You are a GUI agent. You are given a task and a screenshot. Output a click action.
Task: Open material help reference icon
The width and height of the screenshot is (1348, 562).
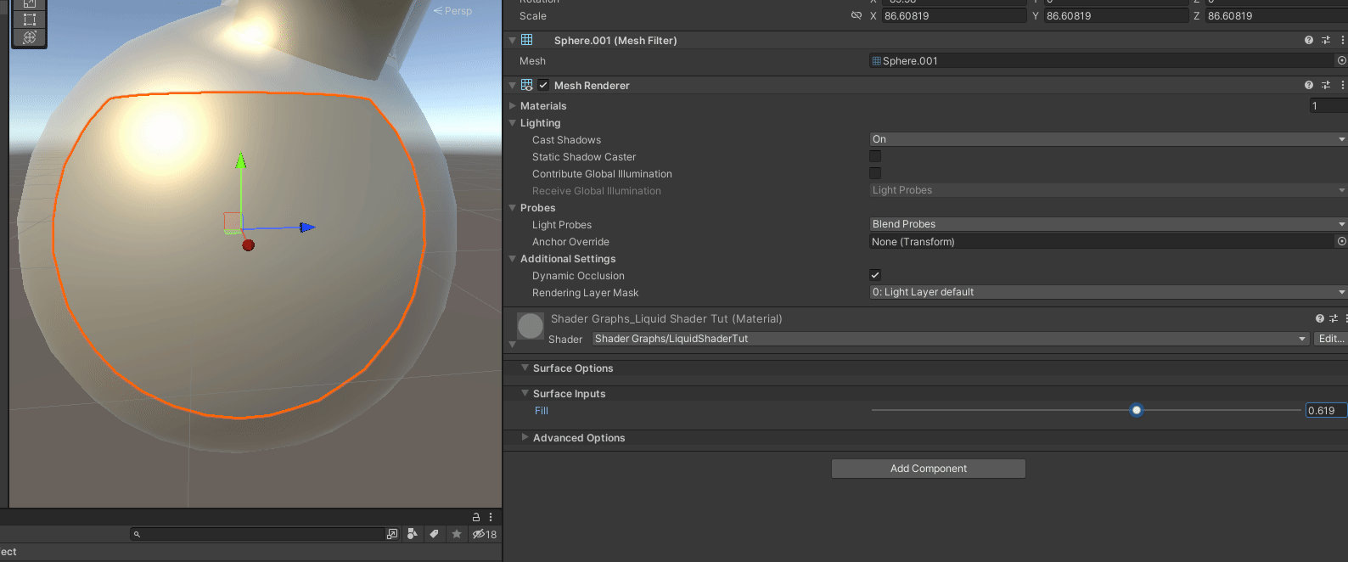pyautogui.click(x=1320, y=318)
